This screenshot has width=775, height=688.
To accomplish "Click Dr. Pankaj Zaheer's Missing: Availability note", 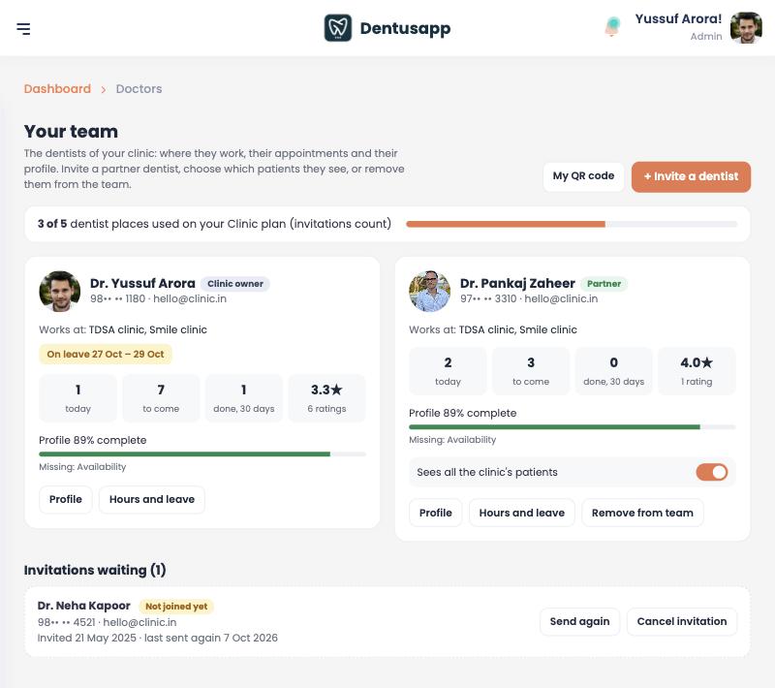I will click(x=452, y=440).
